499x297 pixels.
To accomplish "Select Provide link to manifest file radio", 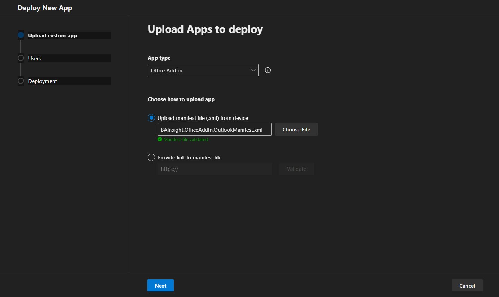I will 151,157.
